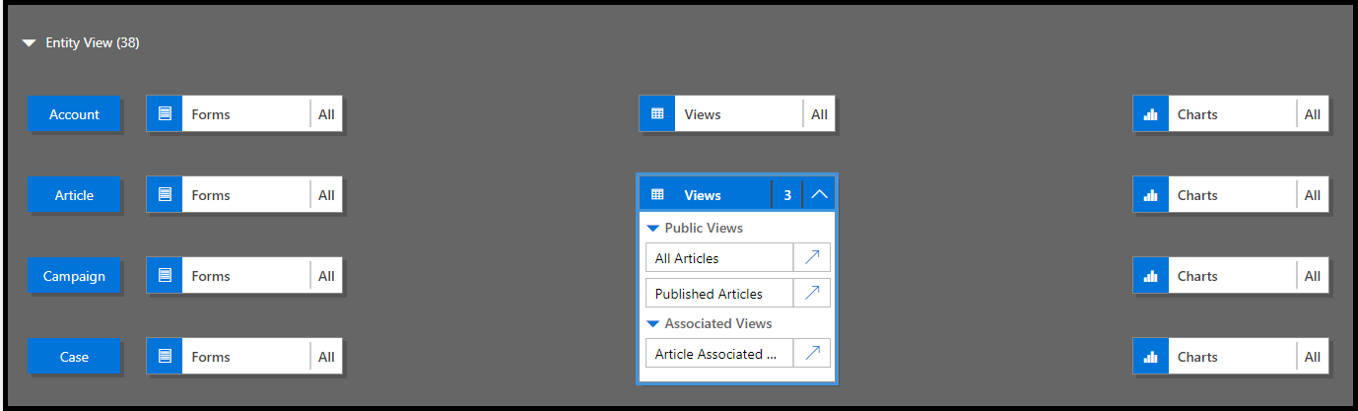Select the All Articles view entry

point(719,258)
